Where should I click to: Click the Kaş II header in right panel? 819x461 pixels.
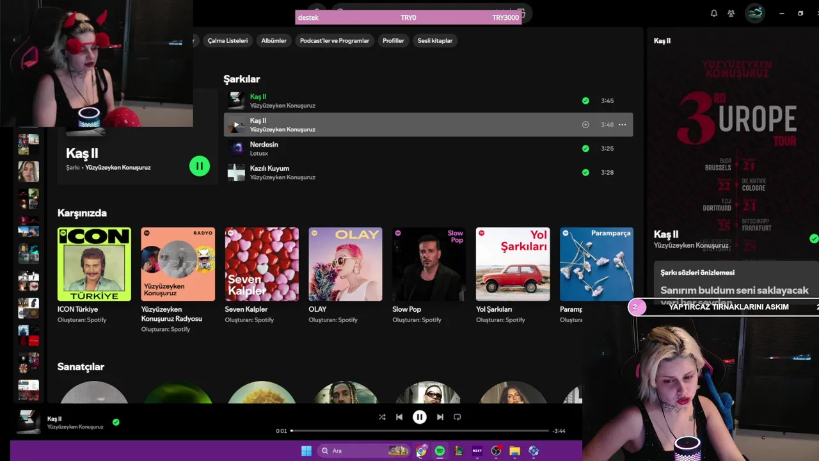click(x=662, y=41)
